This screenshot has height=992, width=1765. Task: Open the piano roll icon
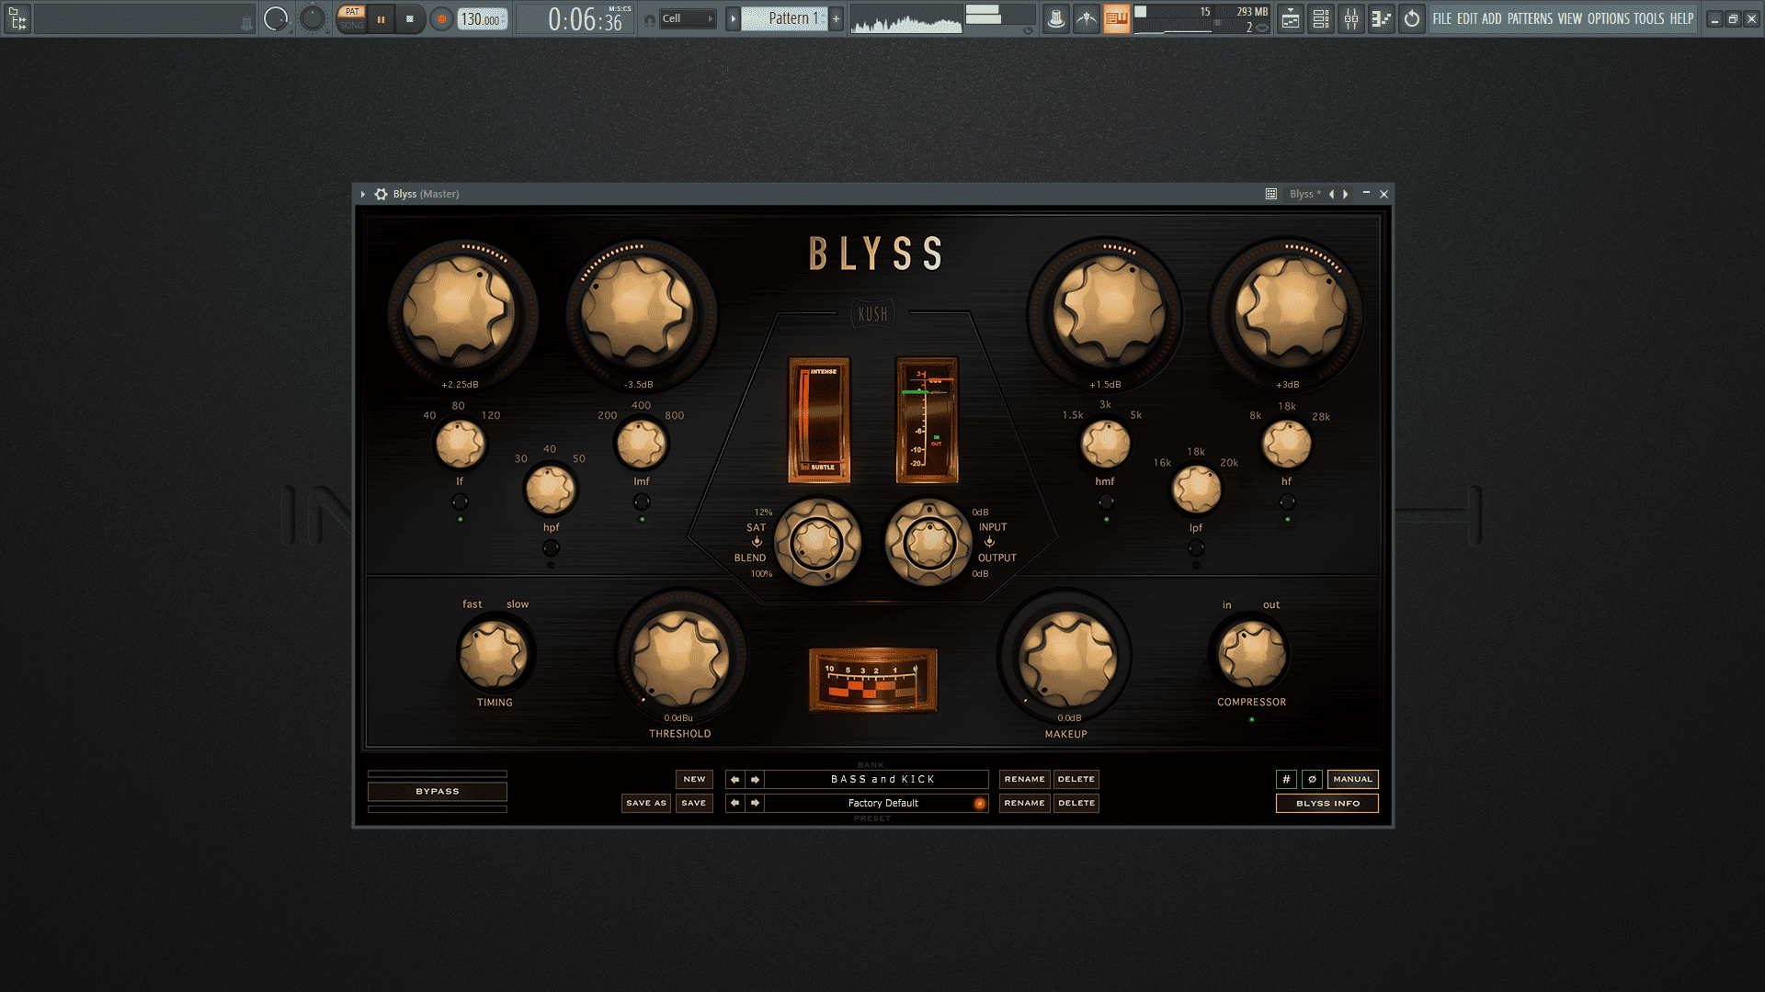[1382, 18]
